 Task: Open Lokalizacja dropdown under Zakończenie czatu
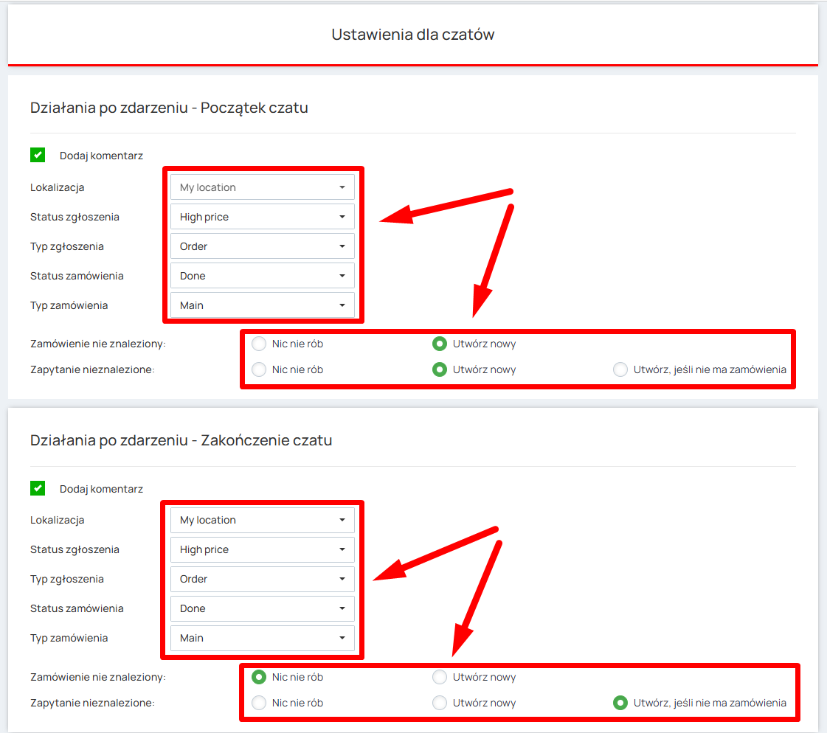pos(262,520)
